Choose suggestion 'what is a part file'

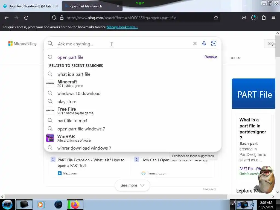pyautogui.click(x=133, y=74)
